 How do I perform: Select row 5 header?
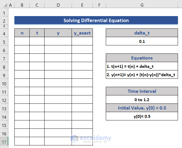coord(4,41)
